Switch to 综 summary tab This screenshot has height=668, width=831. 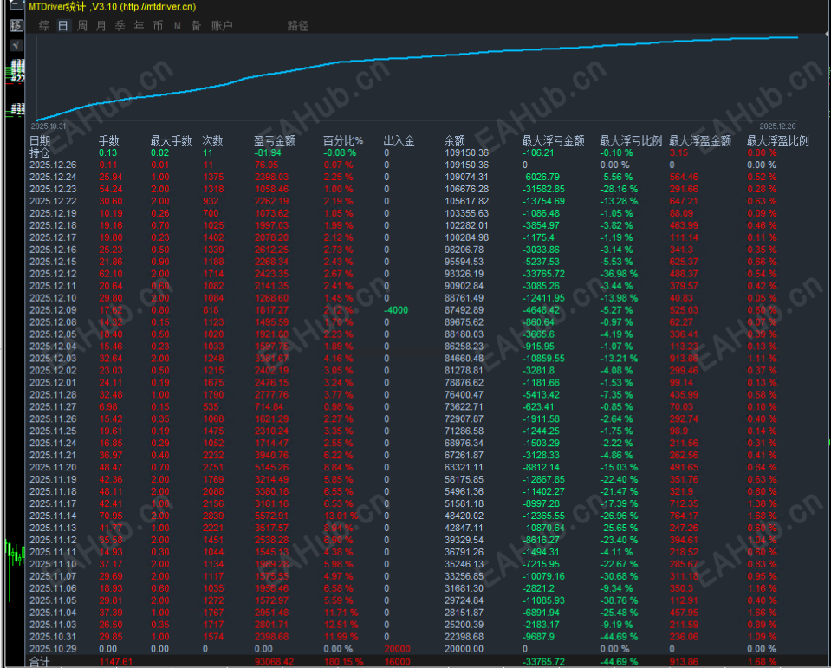[x=44, y=25]
